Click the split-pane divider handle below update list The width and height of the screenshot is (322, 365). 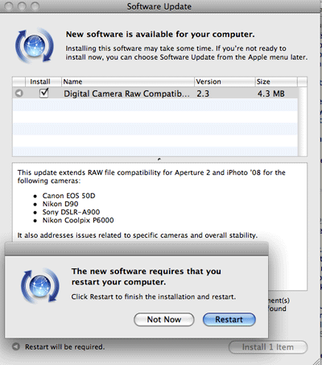click(159, 160)
